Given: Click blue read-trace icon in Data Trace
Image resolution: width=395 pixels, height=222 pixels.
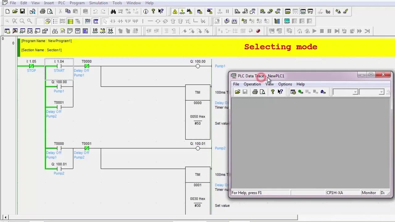Looking at the screenshot, I should coord(323,92).
